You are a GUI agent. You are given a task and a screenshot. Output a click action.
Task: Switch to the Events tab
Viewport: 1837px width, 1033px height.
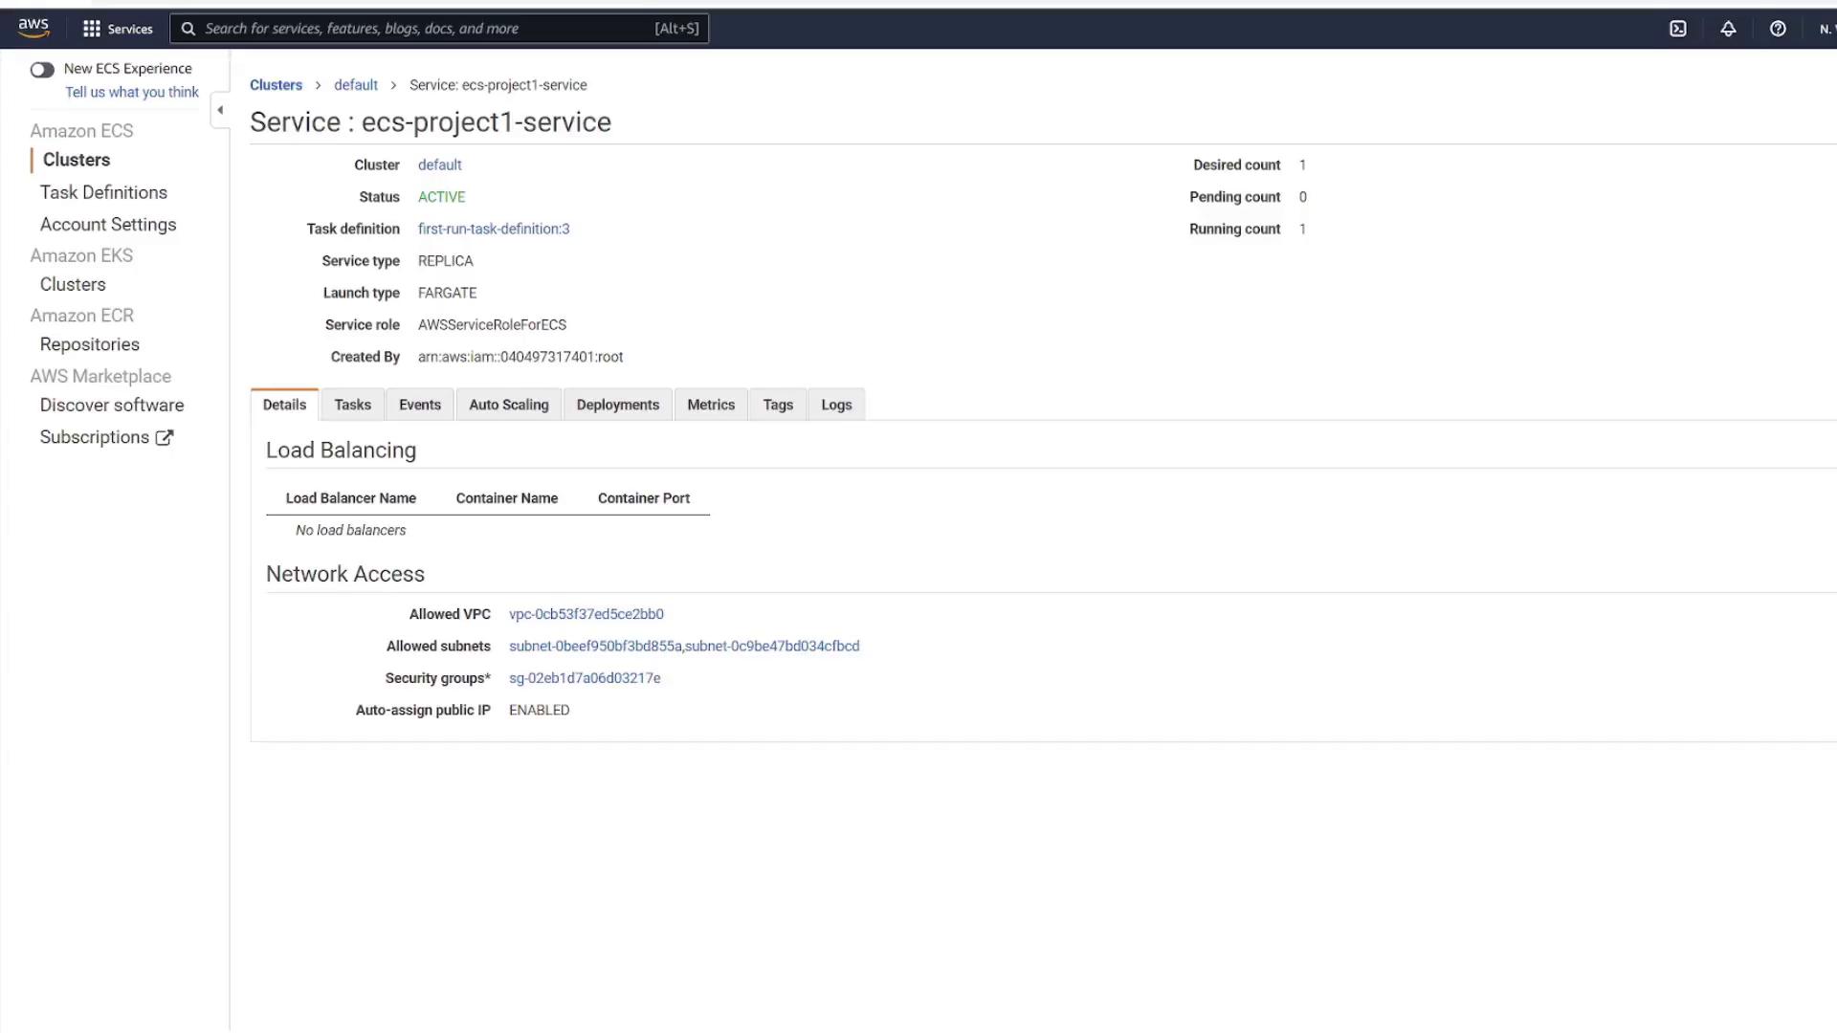pyautogui.click(x=420, y=405)
